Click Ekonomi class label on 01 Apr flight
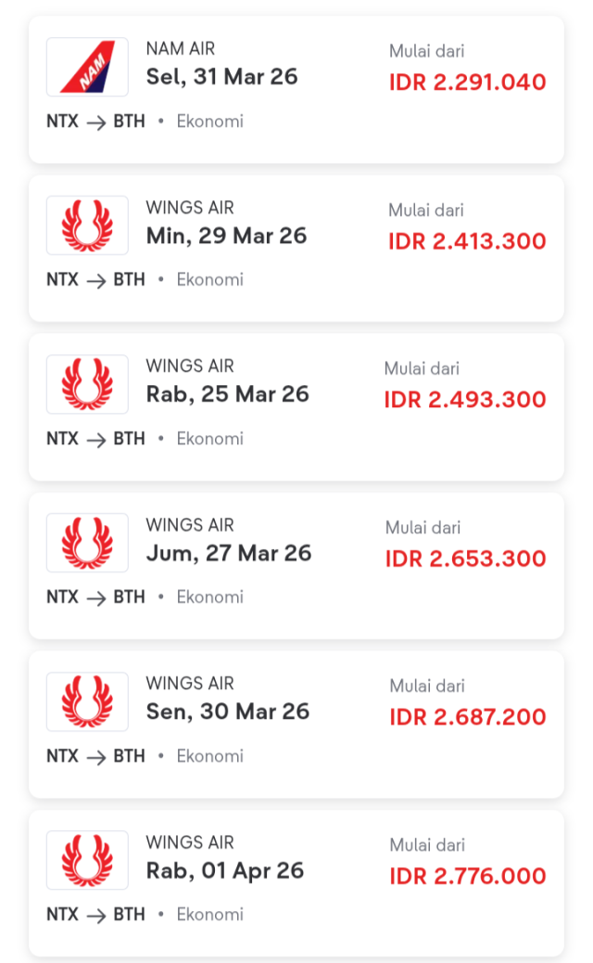The width and height of the screenshot is (593, 963). 210,915
